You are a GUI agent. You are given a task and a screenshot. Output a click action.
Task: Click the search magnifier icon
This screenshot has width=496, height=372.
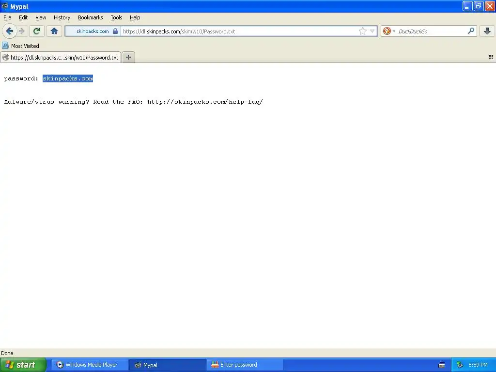pyautogui.click(x=471, y=31)
